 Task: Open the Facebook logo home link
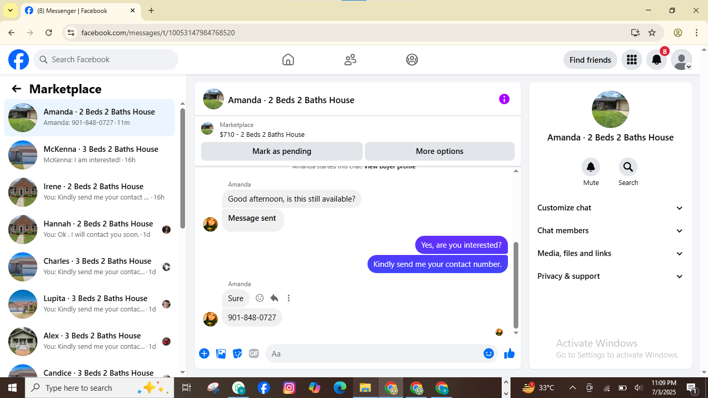[19, 60]
